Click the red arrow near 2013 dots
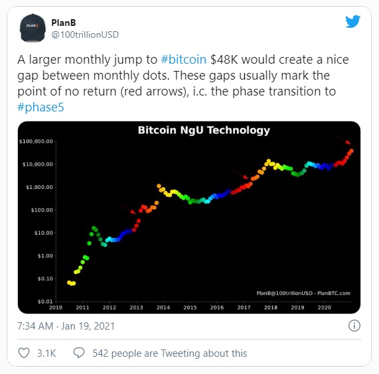This screenshot has height=374, width=379. pos(128,209)
